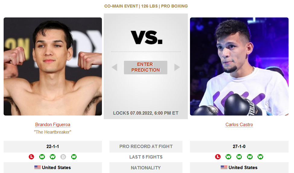
Task: Click Figueroa's red loss icon
Action: [31, 157]
